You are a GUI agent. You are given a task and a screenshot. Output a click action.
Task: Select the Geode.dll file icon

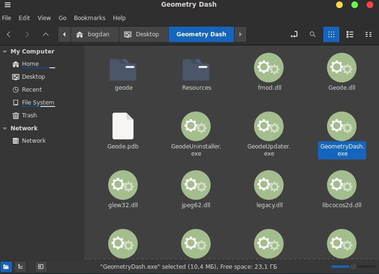[342, 67]
